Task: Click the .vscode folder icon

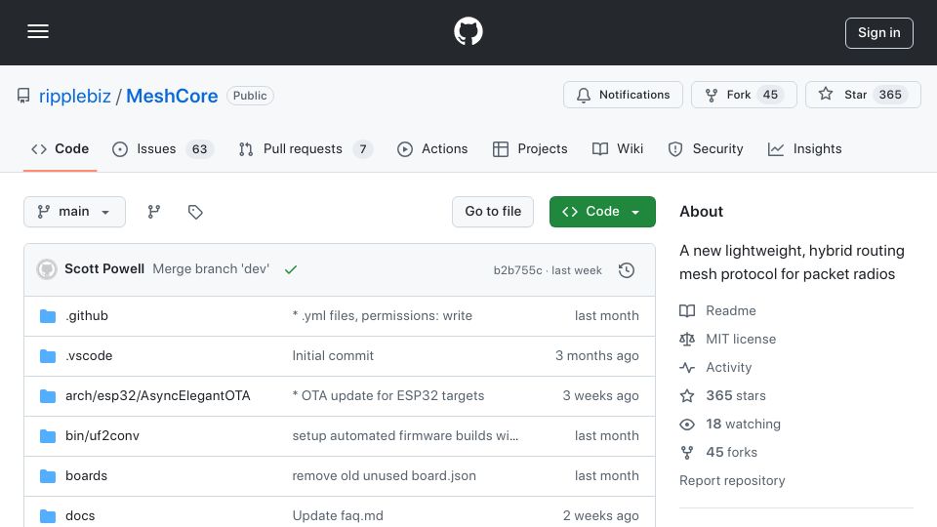Action: coord(48,356)
